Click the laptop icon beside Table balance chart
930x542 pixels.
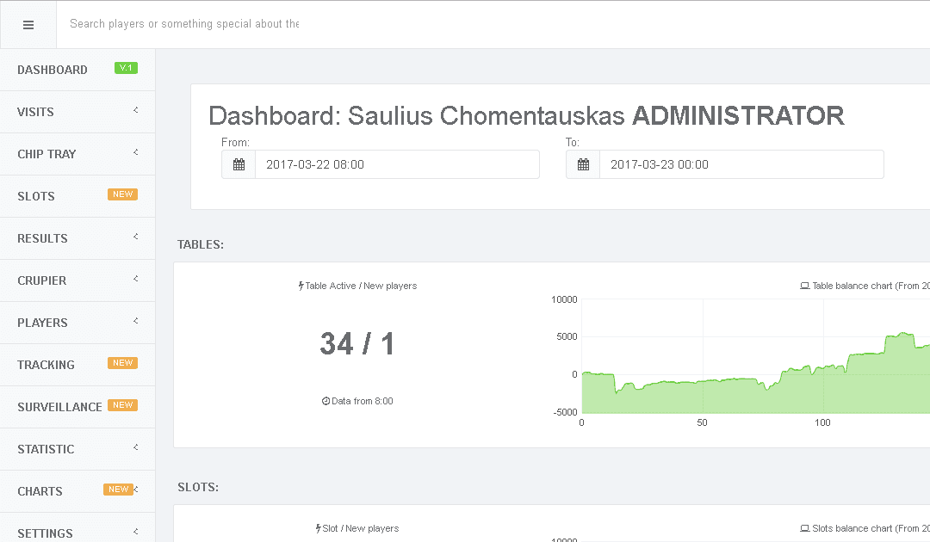[804, 286]
